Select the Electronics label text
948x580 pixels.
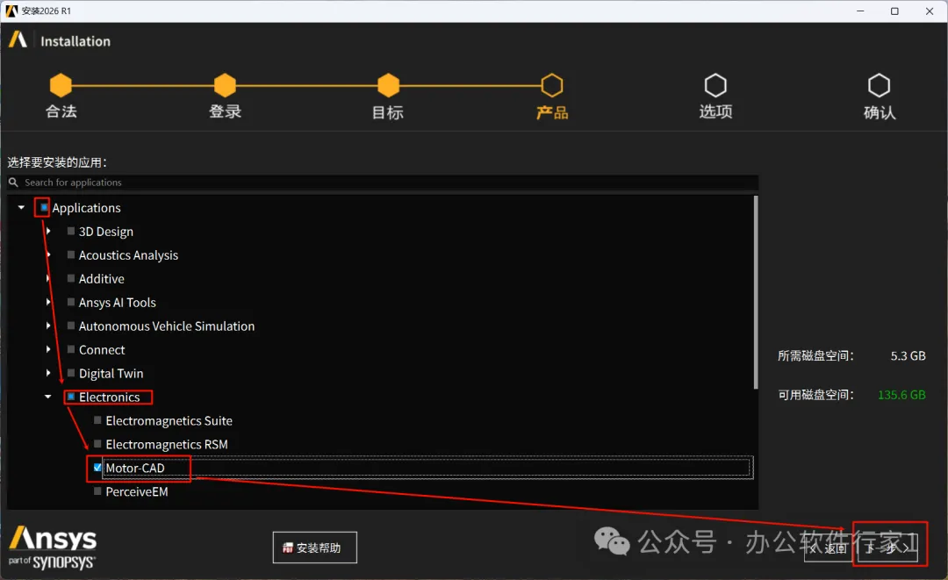tap(110, 397)
